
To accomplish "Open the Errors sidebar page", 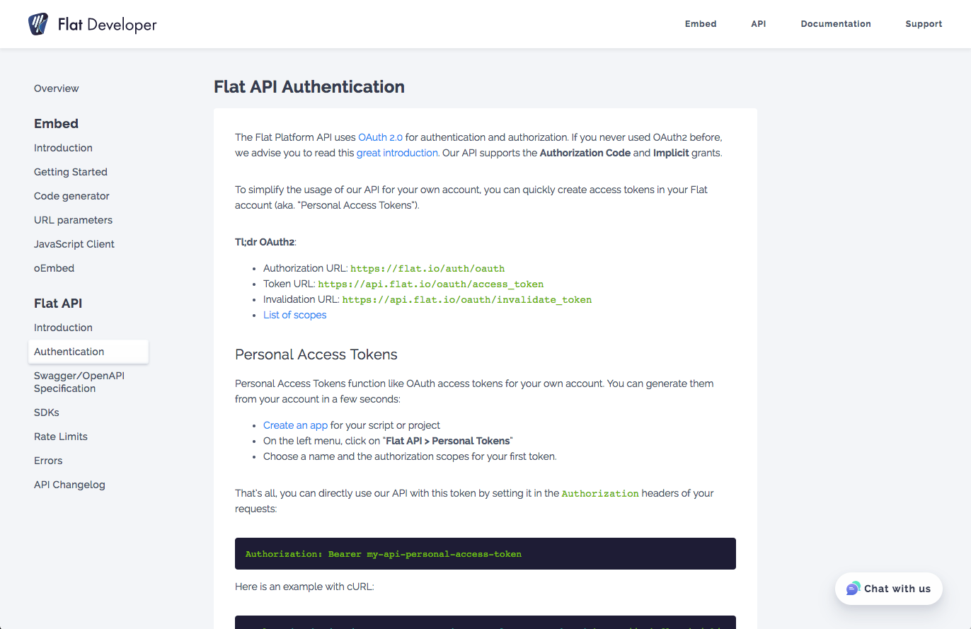I will (48, 461).
